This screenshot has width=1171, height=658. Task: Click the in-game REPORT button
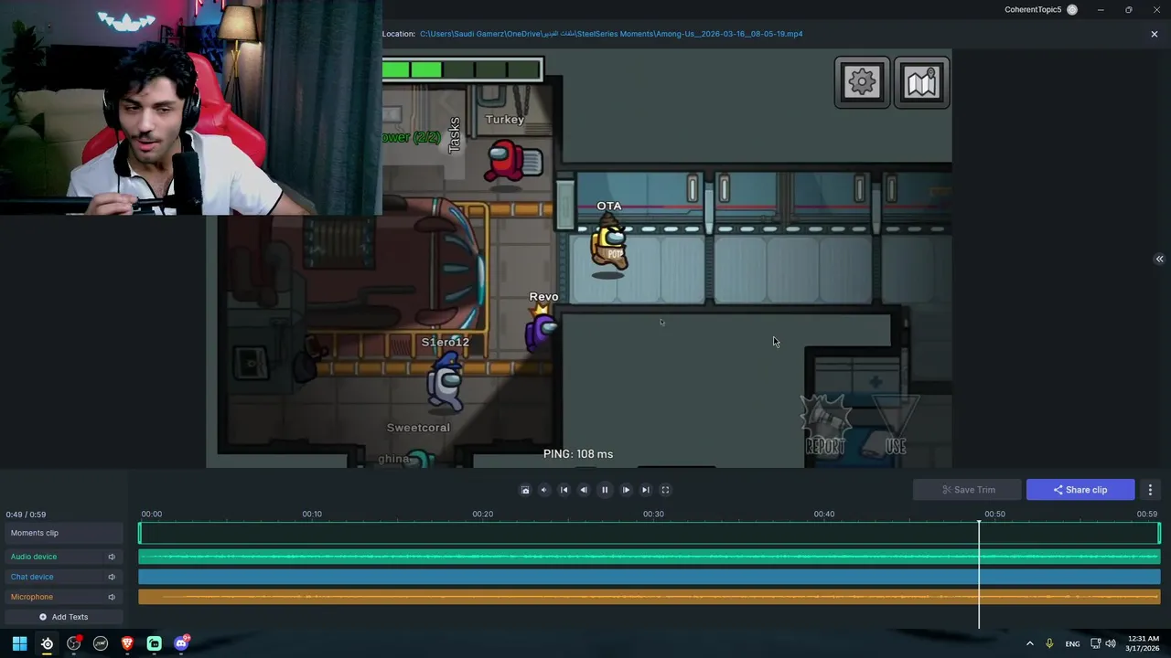tap(825, 426)
